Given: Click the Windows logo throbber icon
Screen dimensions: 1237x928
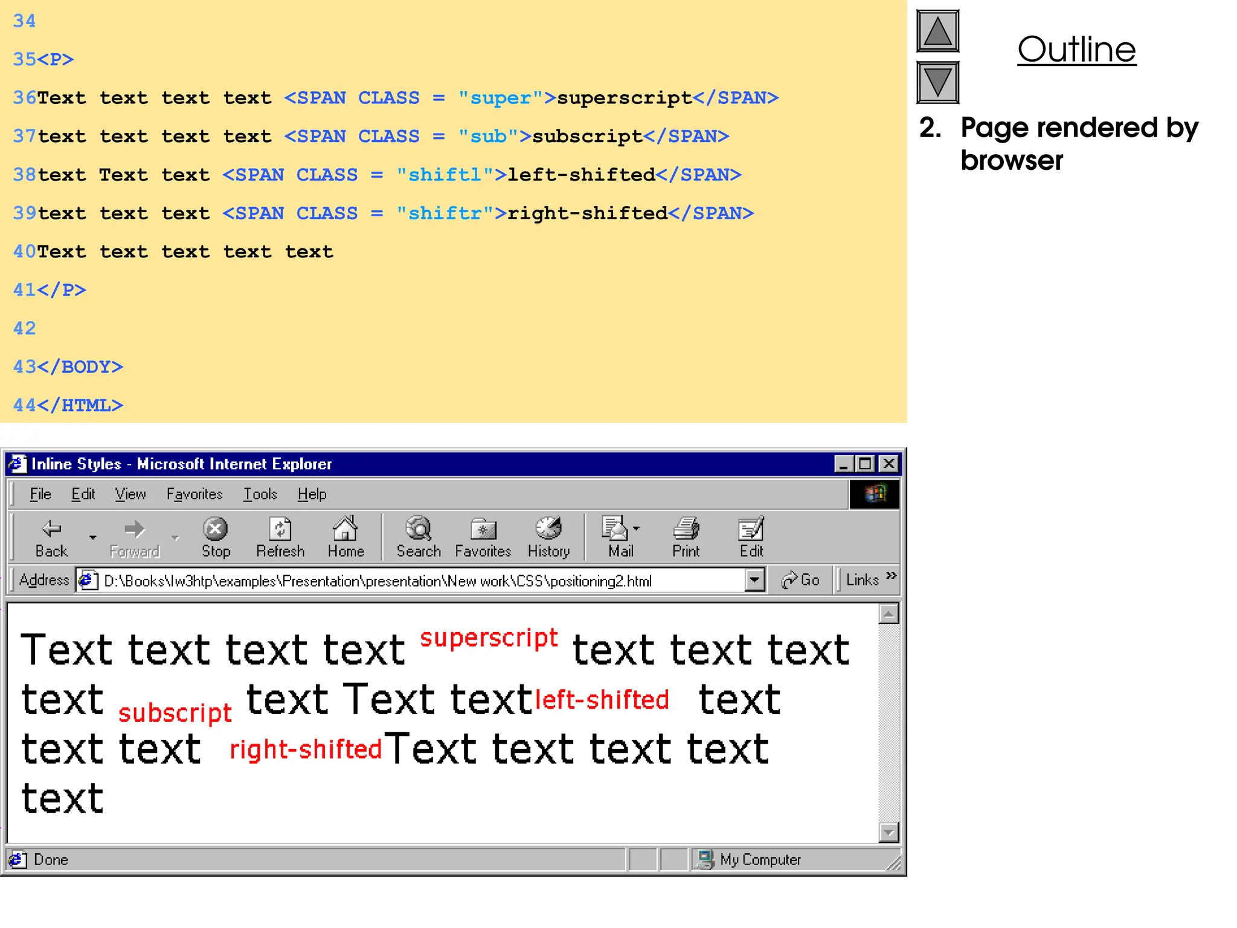Looking at the screenshot, I should (875, 494).
